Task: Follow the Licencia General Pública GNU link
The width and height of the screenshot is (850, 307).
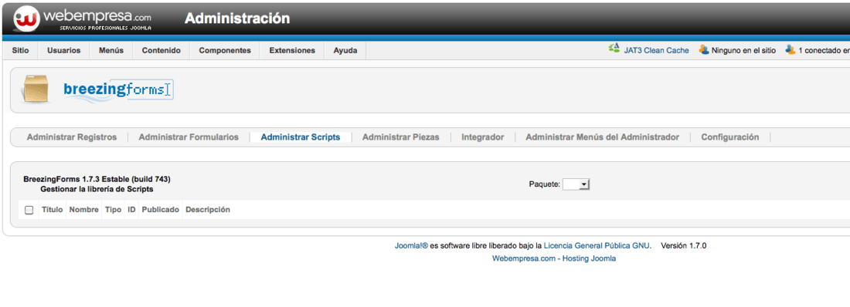Action: [597, 246]
